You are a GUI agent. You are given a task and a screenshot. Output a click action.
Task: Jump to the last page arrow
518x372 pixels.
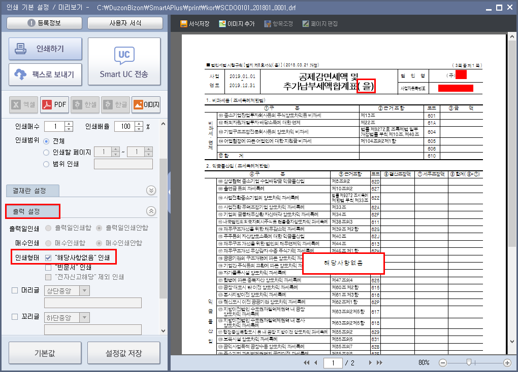[x=380, y=363]
